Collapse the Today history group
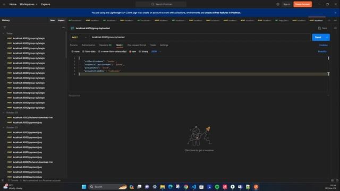The height and width of the screenshot is (191, 340). 4,33
